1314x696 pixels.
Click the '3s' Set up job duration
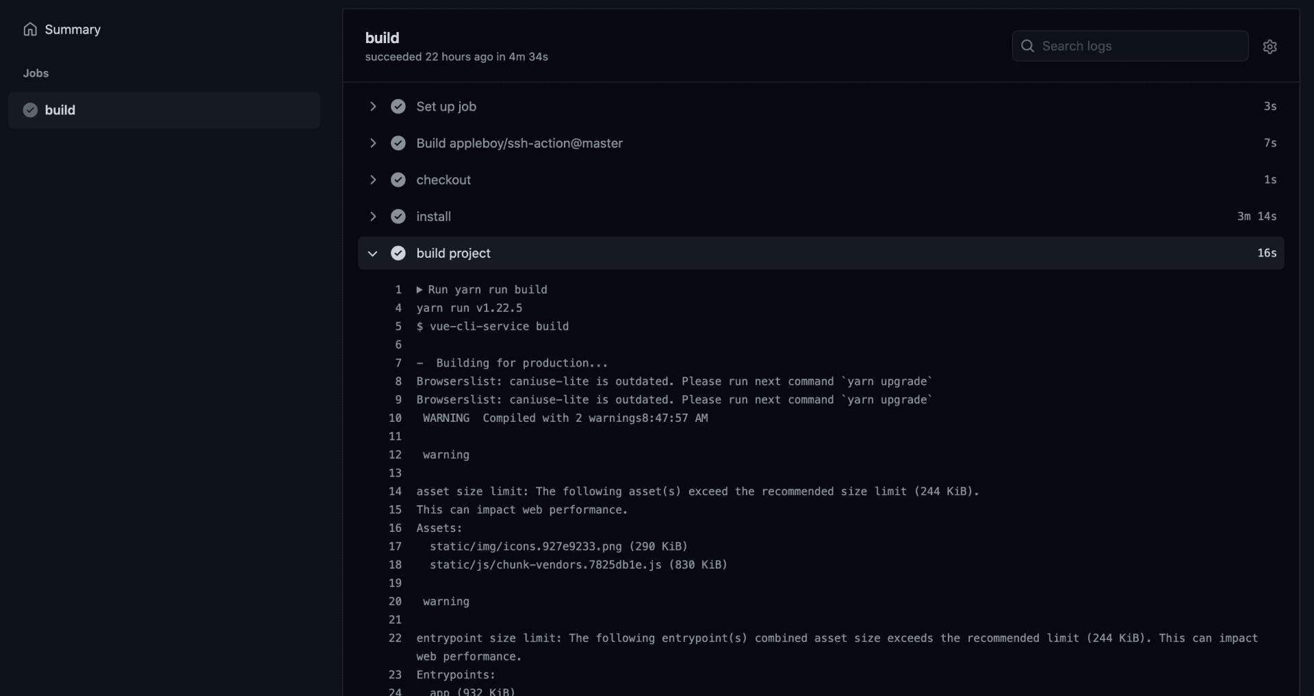pos(1270,107)
